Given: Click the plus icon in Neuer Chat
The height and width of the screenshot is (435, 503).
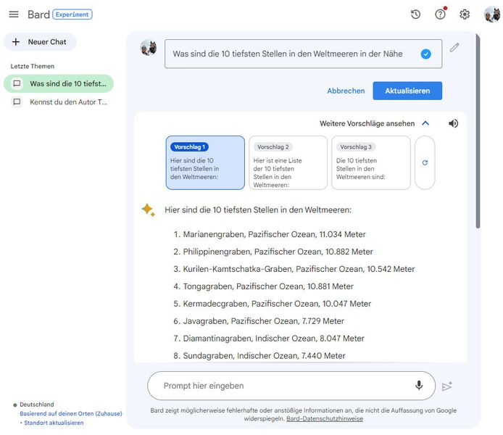Looking at the screenshot, I should (16, 42).
